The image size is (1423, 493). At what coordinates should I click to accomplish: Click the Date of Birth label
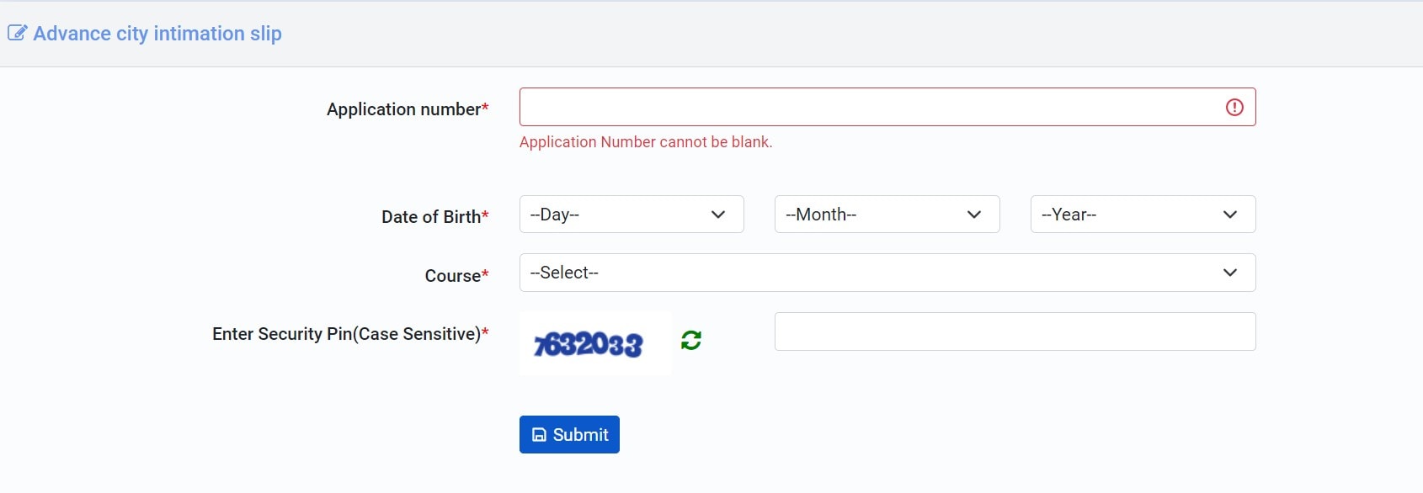click(431, 217)
